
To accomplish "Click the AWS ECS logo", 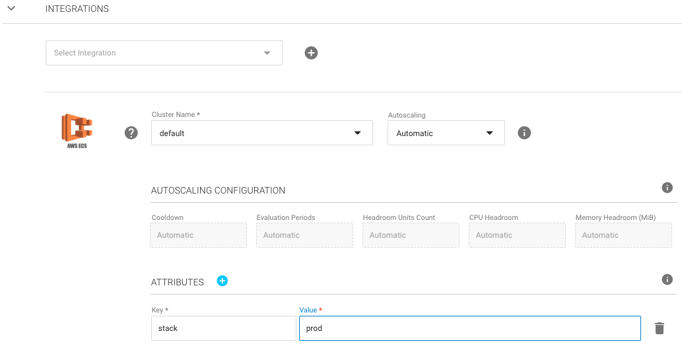I will tap(77, 130).
